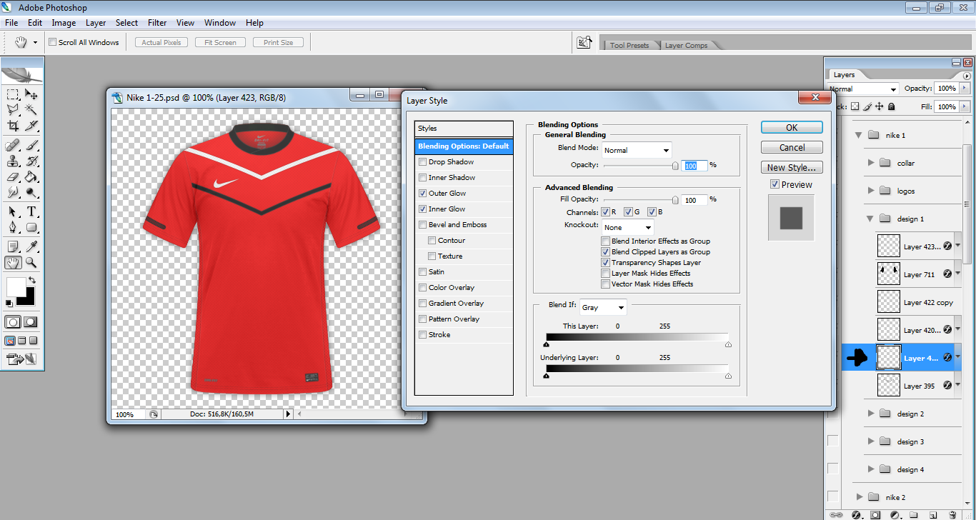Click the Actual Pixels button

(161, 42)
